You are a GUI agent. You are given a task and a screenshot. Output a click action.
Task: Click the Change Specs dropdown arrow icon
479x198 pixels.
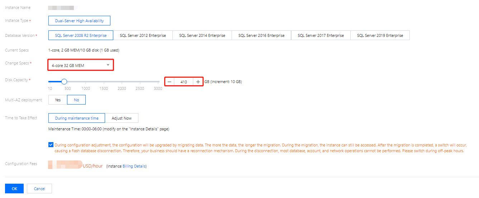[108, 65]
